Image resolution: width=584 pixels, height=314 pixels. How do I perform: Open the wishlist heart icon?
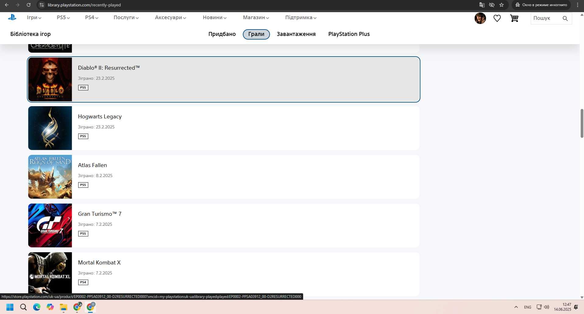pyautogui.click(x=497, y=18)
